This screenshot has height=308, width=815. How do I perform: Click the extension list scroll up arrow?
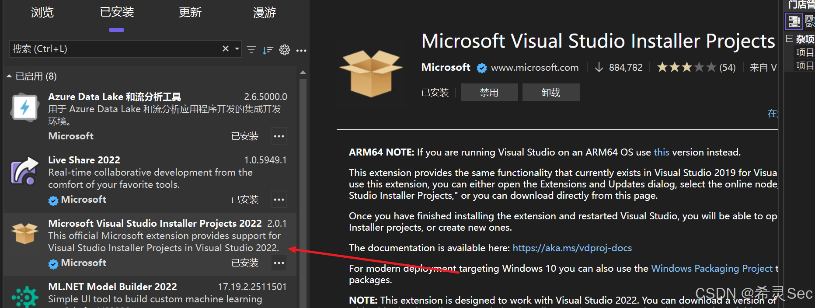coord(303,73)
